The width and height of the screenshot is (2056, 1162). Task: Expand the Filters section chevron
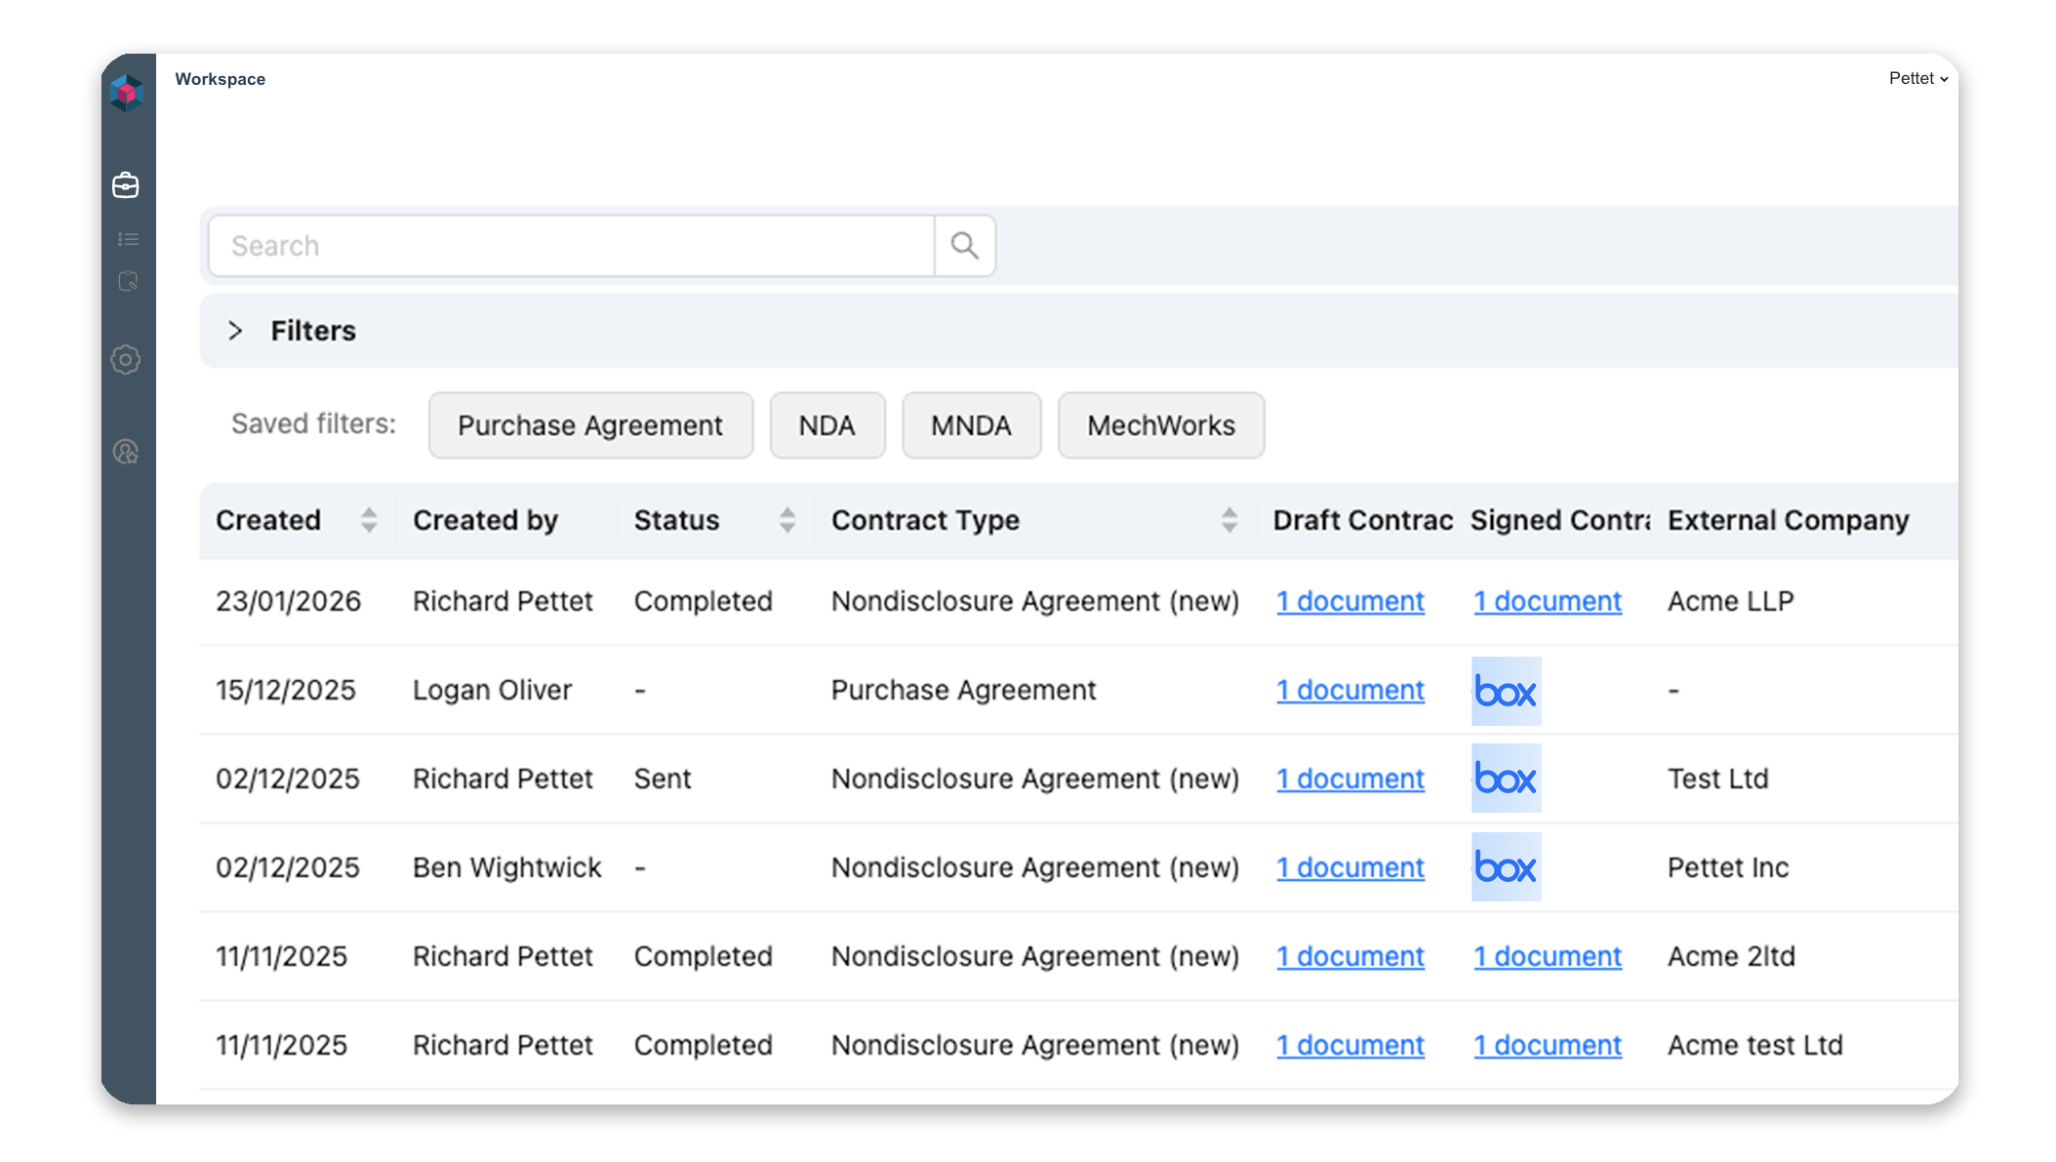pyautogui.click(x=235, y=331)
